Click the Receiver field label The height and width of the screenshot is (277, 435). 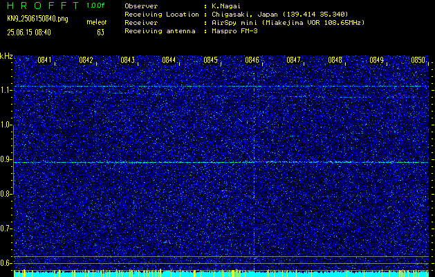click(x=141, y=23)
